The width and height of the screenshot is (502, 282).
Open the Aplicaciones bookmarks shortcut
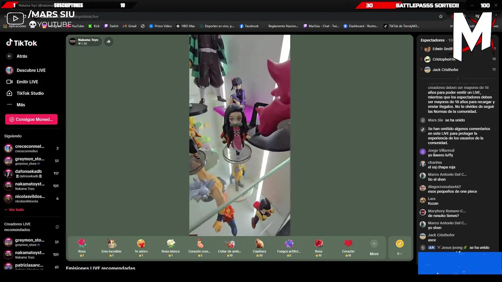15,26
